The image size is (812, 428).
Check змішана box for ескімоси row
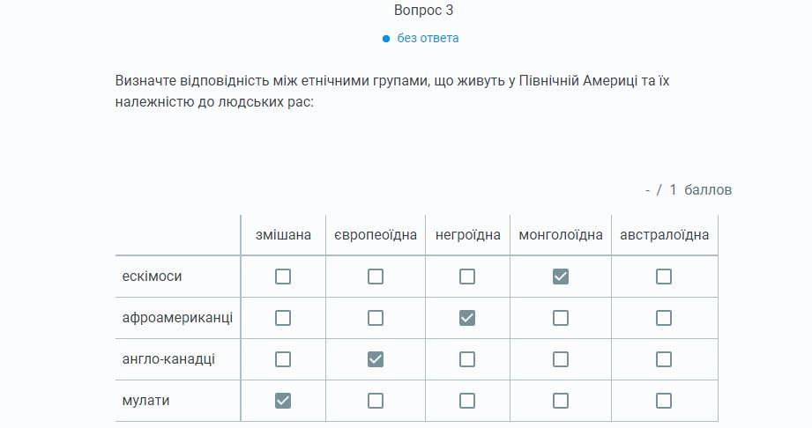[x=283, y=277]
